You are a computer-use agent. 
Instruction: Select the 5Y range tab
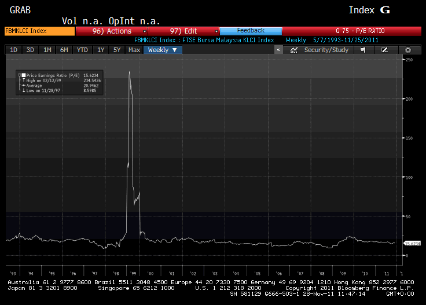117,50
